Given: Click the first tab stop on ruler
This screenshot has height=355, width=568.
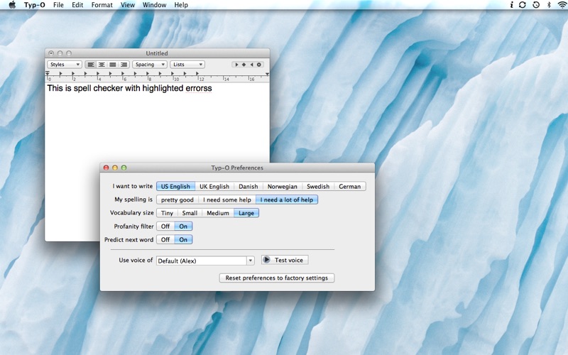Looking at the screenshot, I should click(x=60, y=73).
